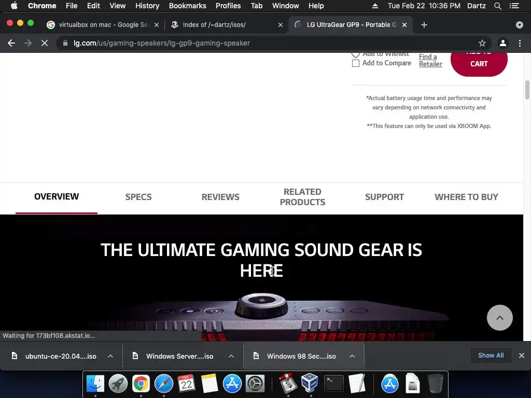Open the Profiles menu
Screen dimensions: 531x398
[x=228, y=6]
